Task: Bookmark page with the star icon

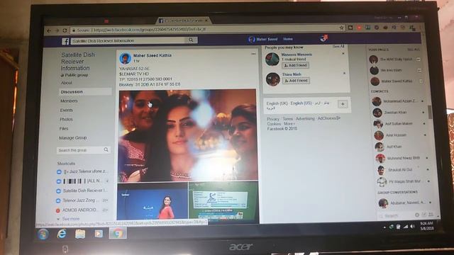Action: click(342, 28)
